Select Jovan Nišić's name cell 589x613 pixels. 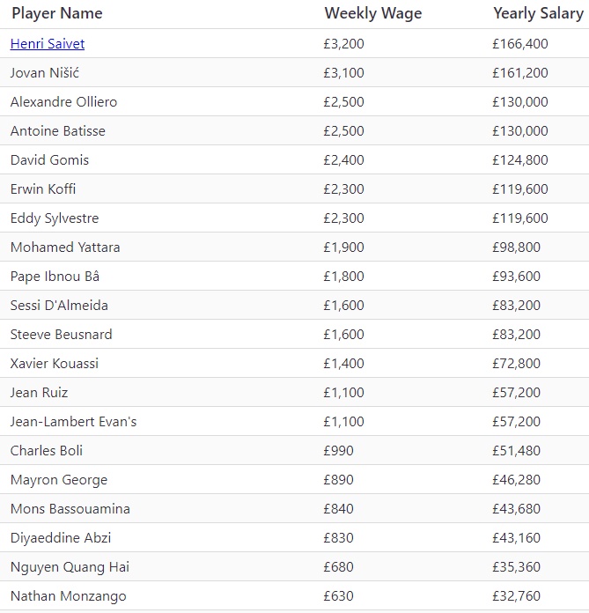point(45,72)
